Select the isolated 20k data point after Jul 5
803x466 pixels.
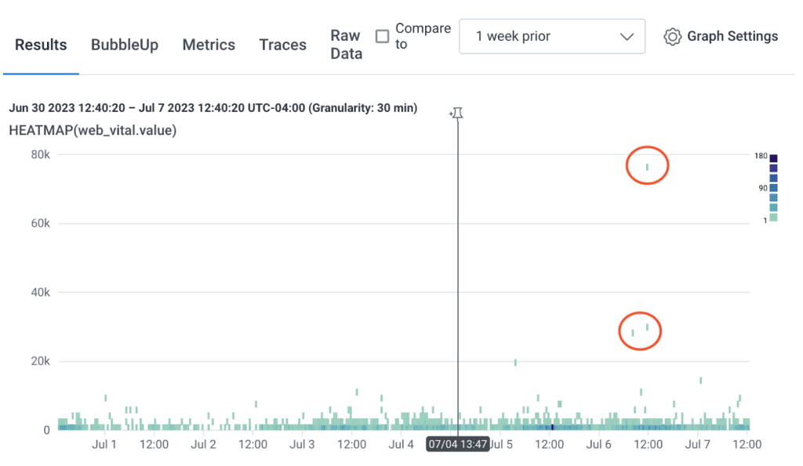[515, 362]
